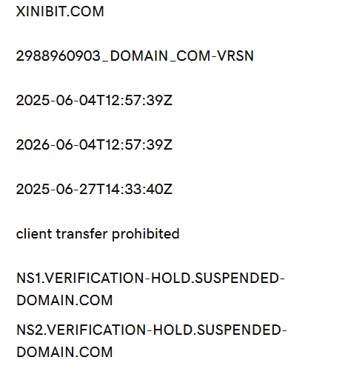Click the client transfer prohibited status
348x380 pixels.
(98, 234)
